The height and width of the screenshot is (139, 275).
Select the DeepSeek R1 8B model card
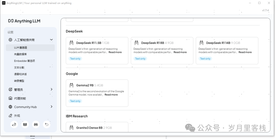pyautogui.click(x=162, y=51)
